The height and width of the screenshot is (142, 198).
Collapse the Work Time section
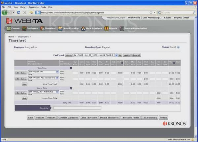pos(71,68)
